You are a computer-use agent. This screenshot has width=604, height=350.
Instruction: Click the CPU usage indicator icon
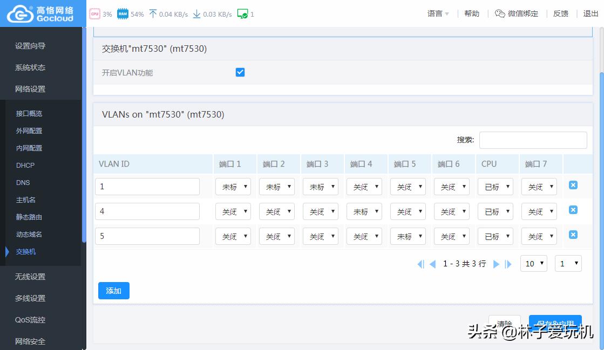tap(94, 14)
